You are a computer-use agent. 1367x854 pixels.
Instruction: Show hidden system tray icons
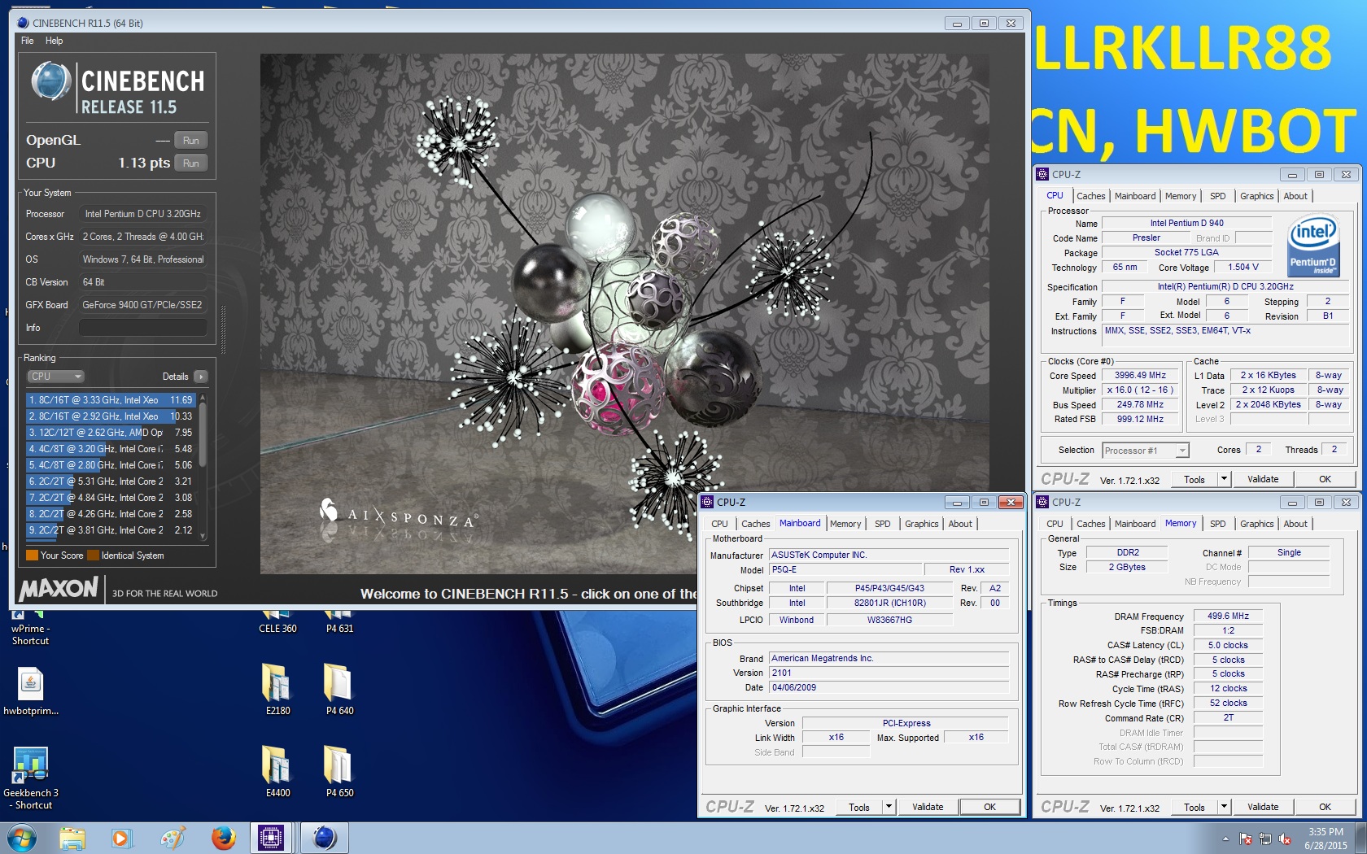pyautogui.click(x=1225, y=839)
